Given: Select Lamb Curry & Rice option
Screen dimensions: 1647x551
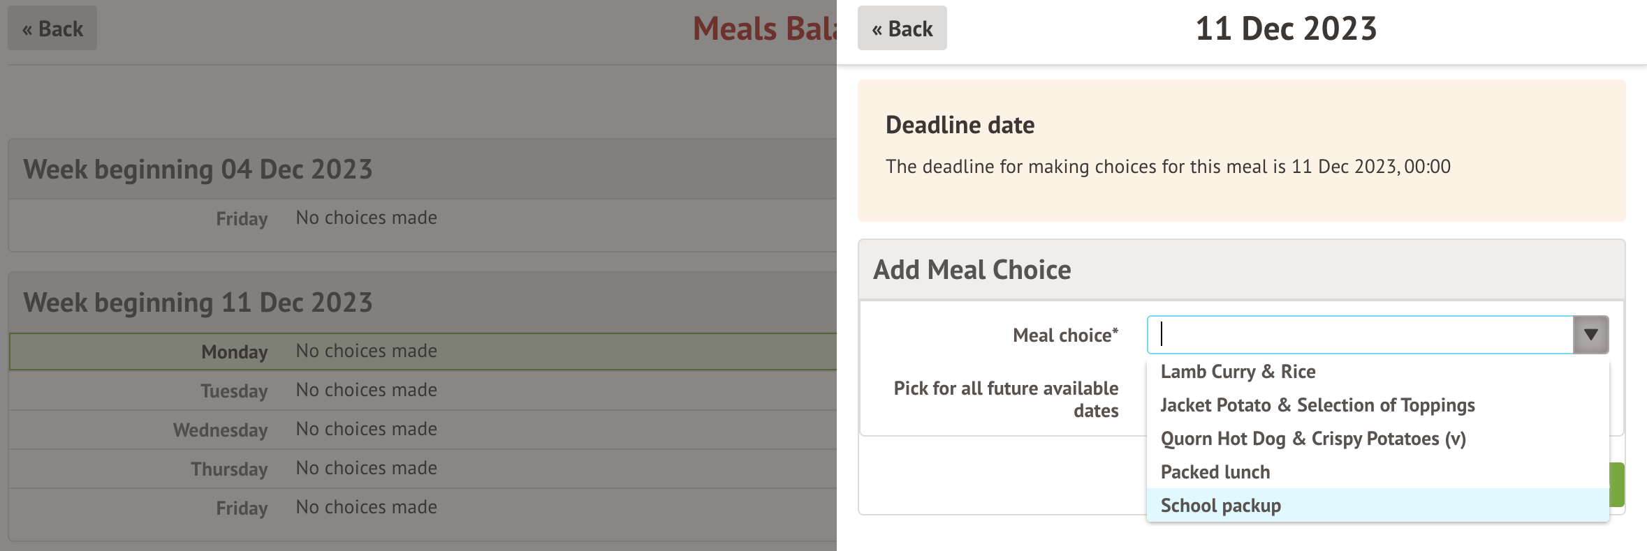Looking at the screenshot, I should [1238, 372].
